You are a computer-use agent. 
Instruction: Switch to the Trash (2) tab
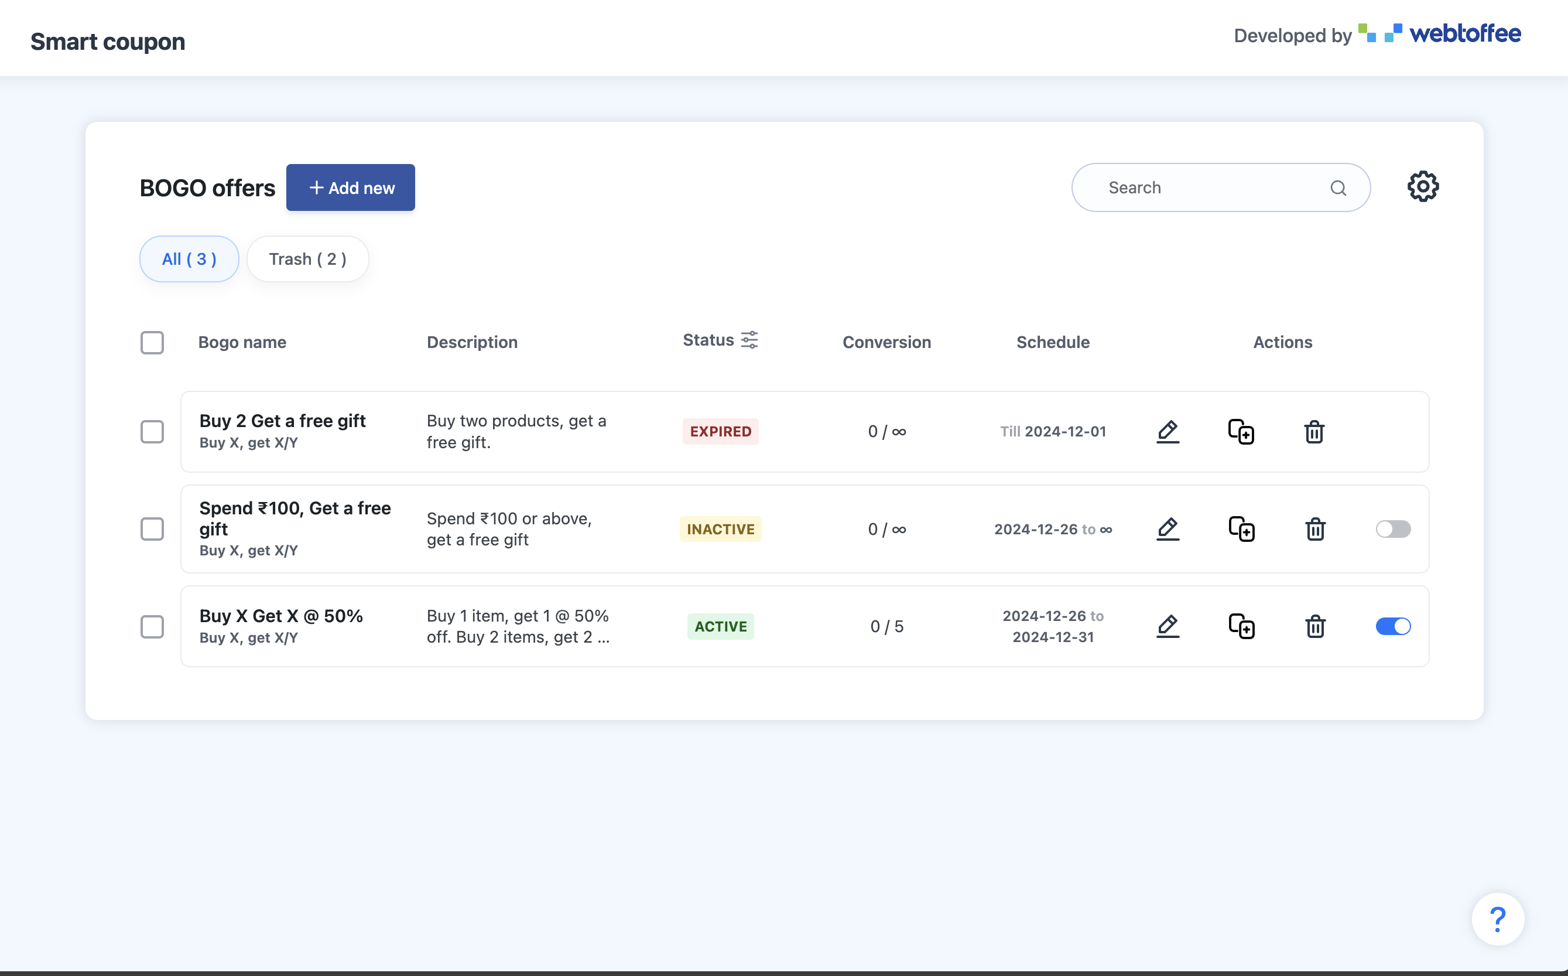coord(307,259)
